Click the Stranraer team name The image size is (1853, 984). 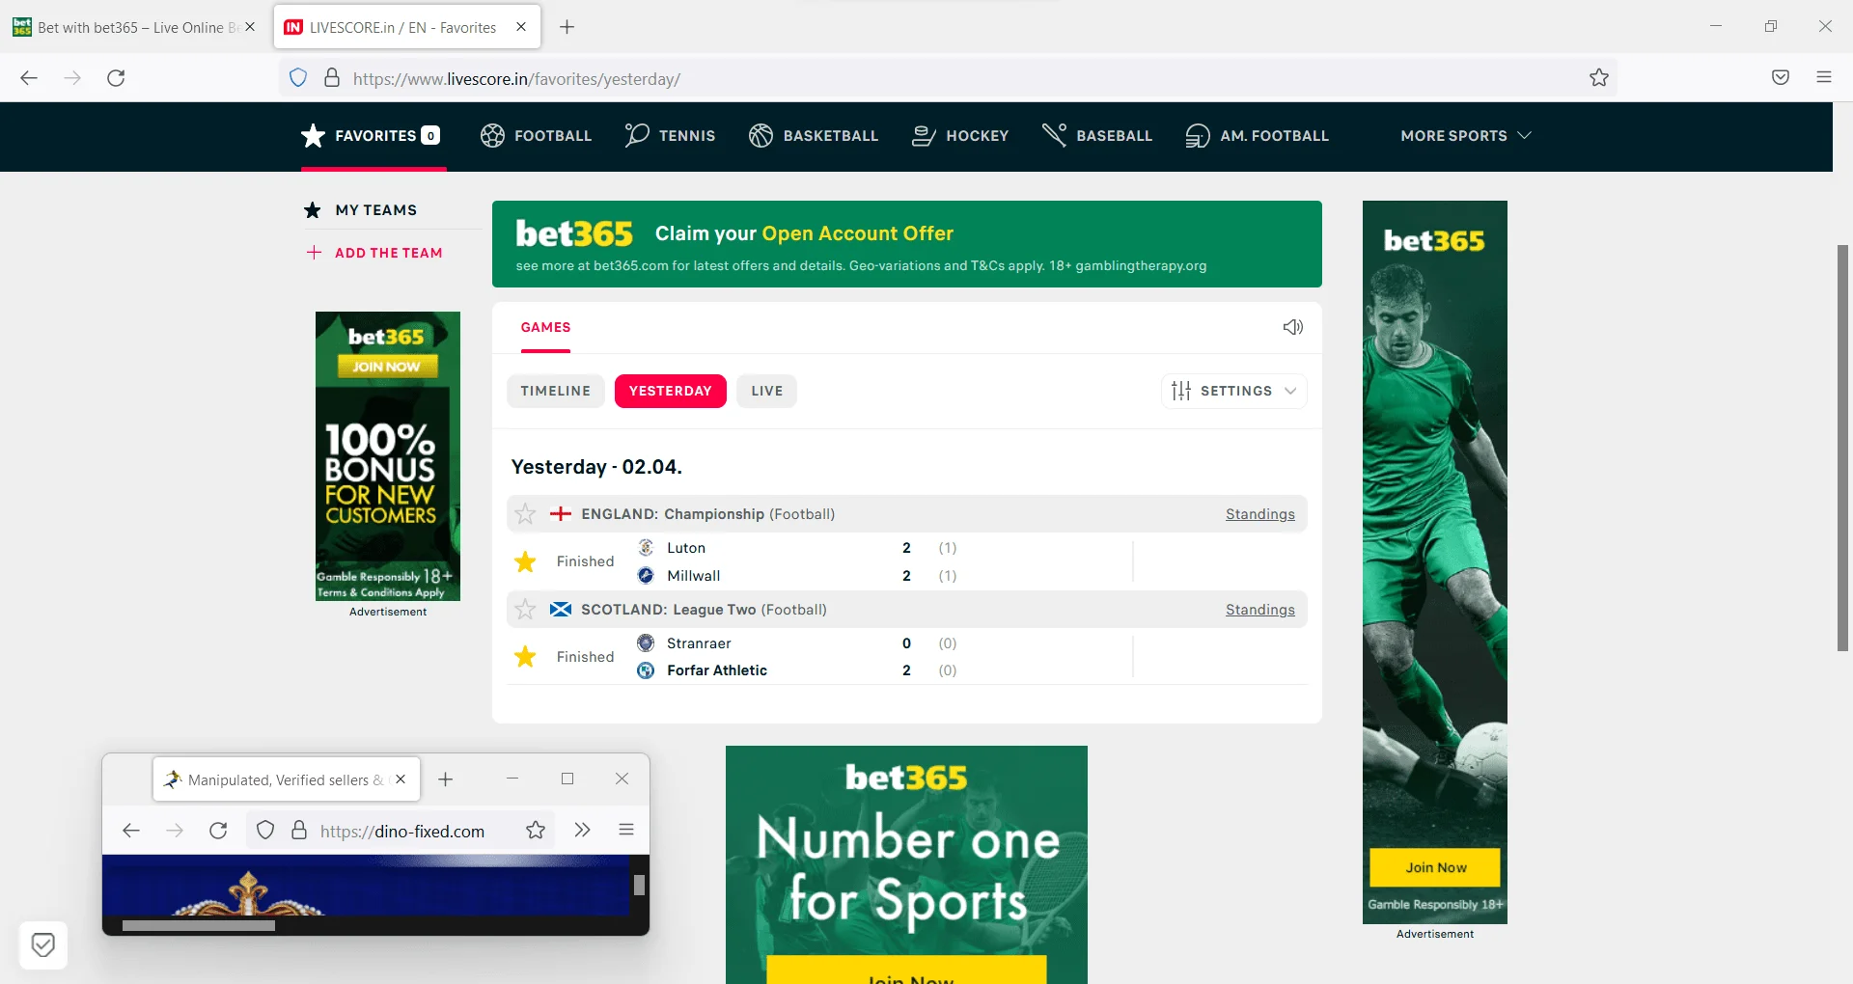coord(699,643)
